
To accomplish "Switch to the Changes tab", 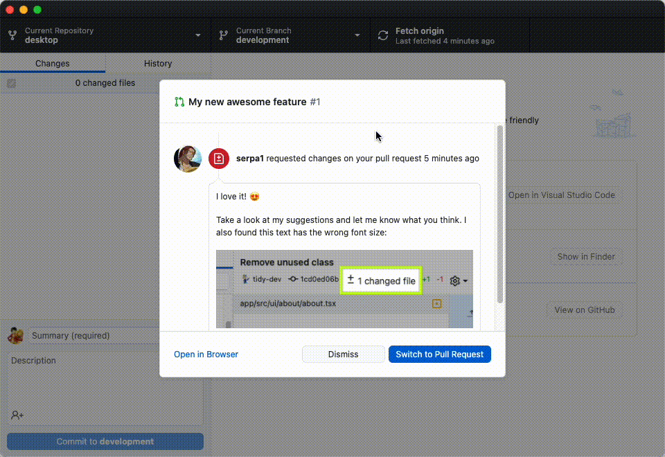I will click(53, 63).
